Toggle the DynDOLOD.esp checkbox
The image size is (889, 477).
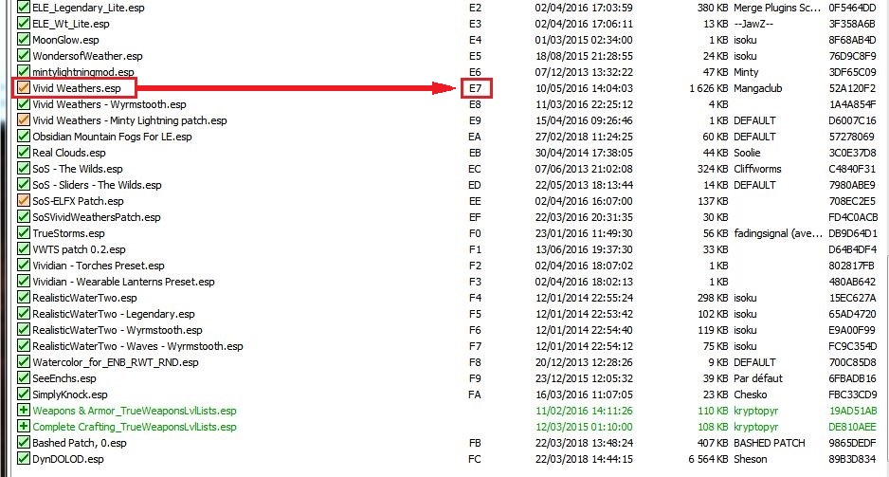[24, 459]
